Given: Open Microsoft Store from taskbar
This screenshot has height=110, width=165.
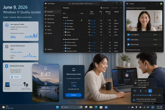Looking at the screenshot, I should [x=101, y=107].
